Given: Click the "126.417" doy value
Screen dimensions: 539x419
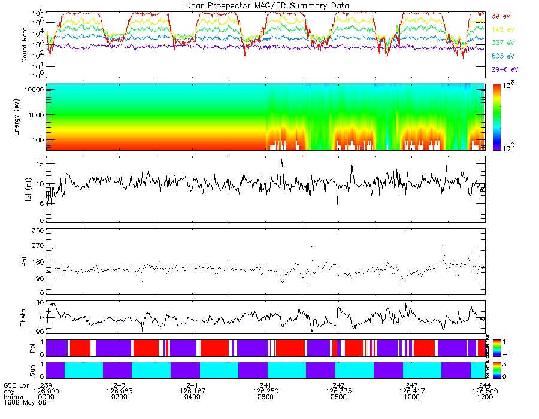Looking at the screenshot, I should pyautogui.click(x=412, y=391).
